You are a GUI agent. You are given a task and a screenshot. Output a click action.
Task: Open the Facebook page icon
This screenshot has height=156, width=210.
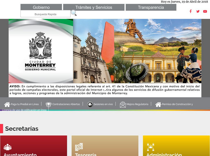coord(191,11)
